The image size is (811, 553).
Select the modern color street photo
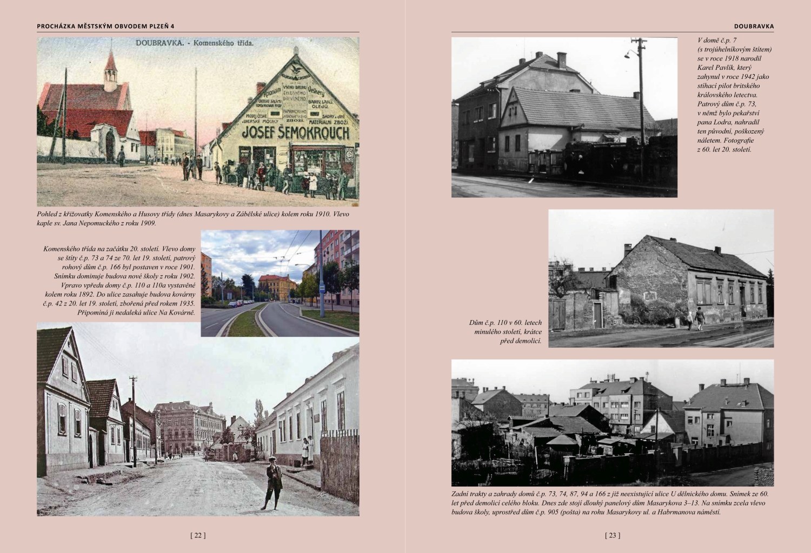click(280, 283)
